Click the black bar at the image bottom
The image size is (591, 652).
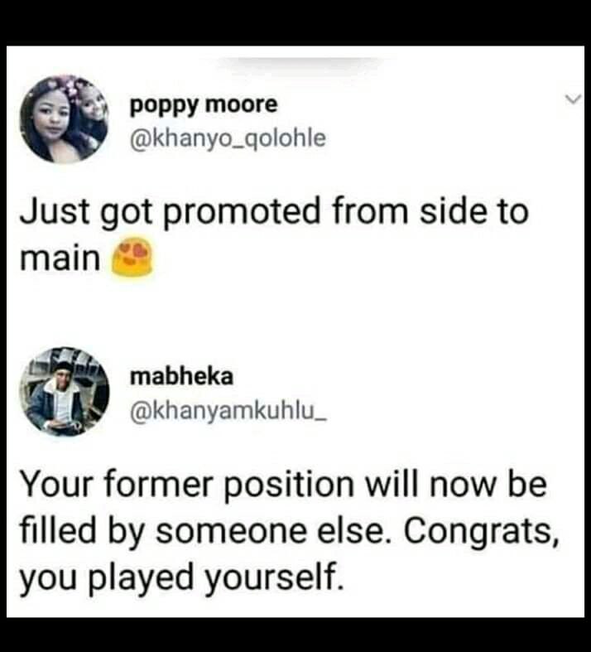[295, 635]
